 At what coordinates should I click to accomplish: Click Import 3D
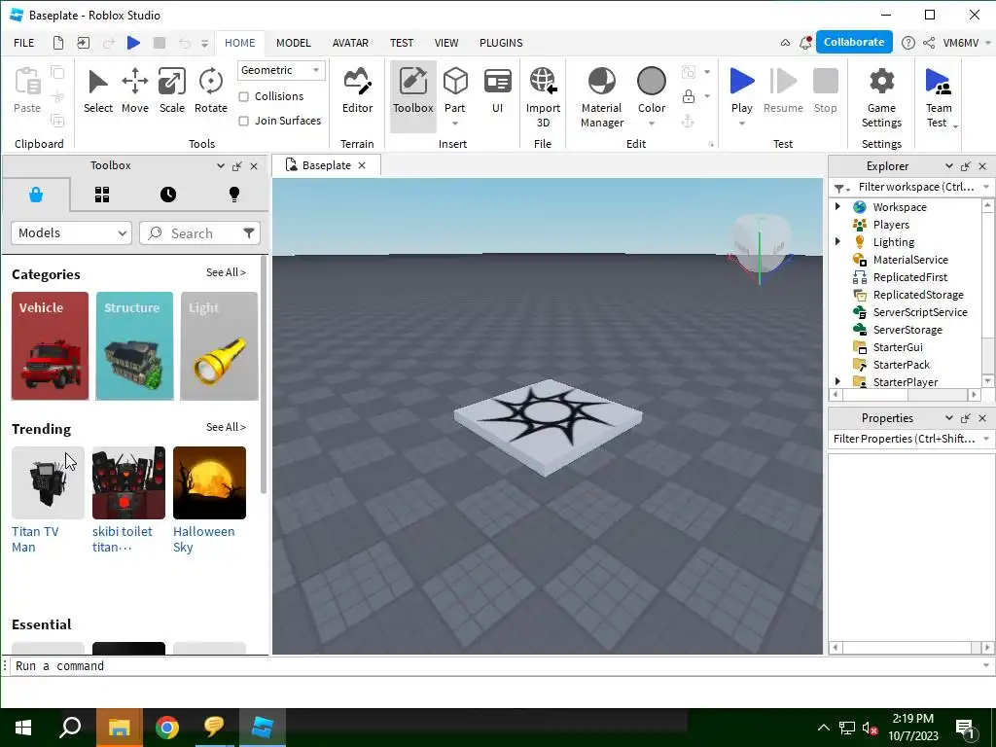[x=543, y=96]
